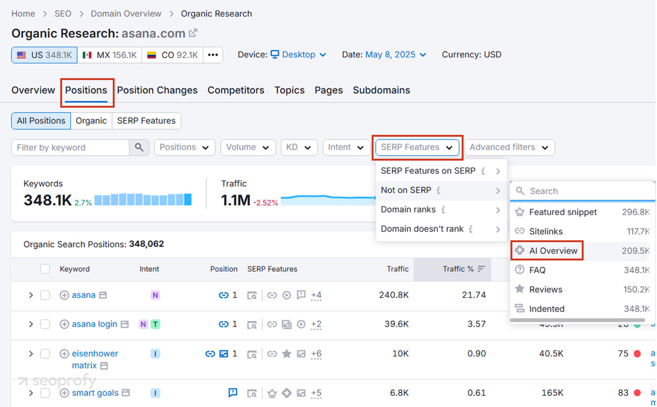Open SERP snapshot icon next to asana keyword
The height and width of the screenshot is (407, 657).
tap(103, 295)
